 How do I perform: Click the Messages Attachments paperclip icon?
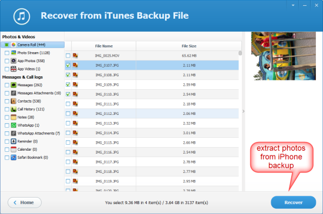tap(14, 93)
